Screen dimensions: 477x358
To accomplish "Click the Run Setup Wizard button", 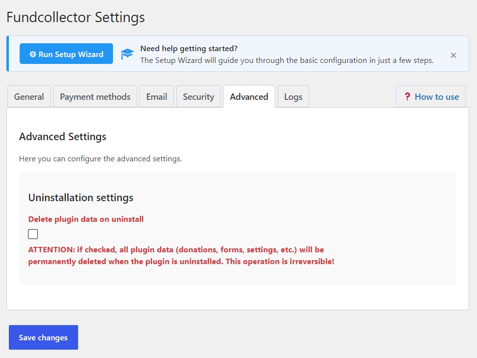I will pyautogui.click(x=66, y=54).
